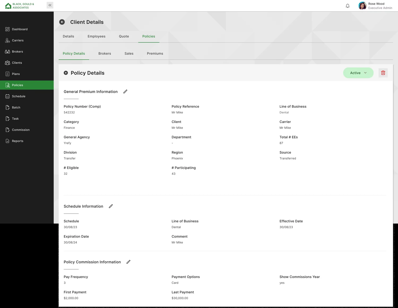Open Task sidebar item

pyautogui.click(x=27, y=118)
